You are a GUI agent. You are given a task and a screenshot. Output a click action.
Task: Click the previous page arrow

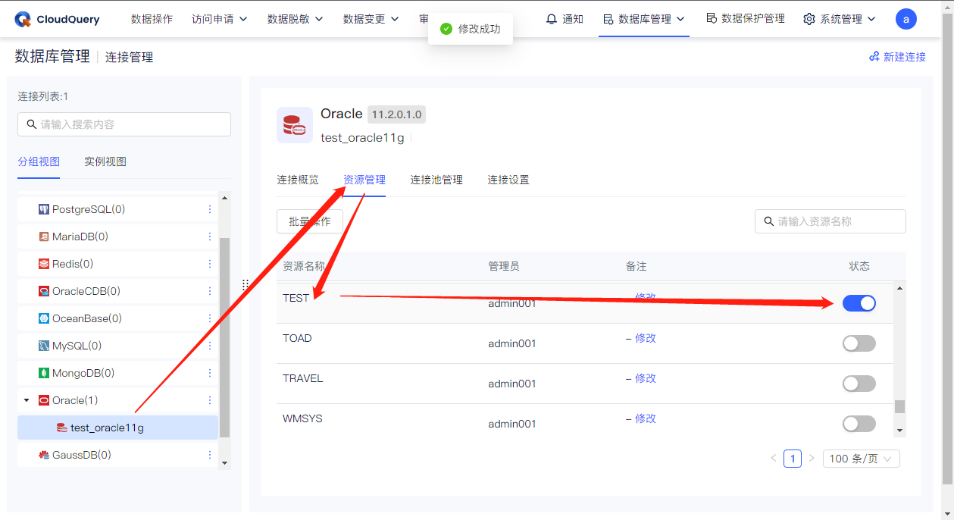pos(774,459)
